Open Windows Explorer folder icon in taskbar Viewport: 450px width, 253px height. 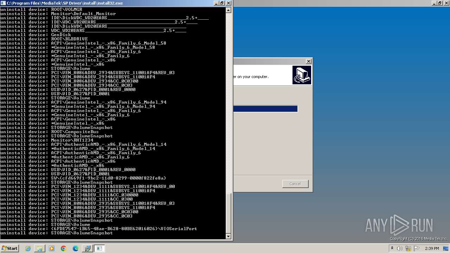click(40, 248)
